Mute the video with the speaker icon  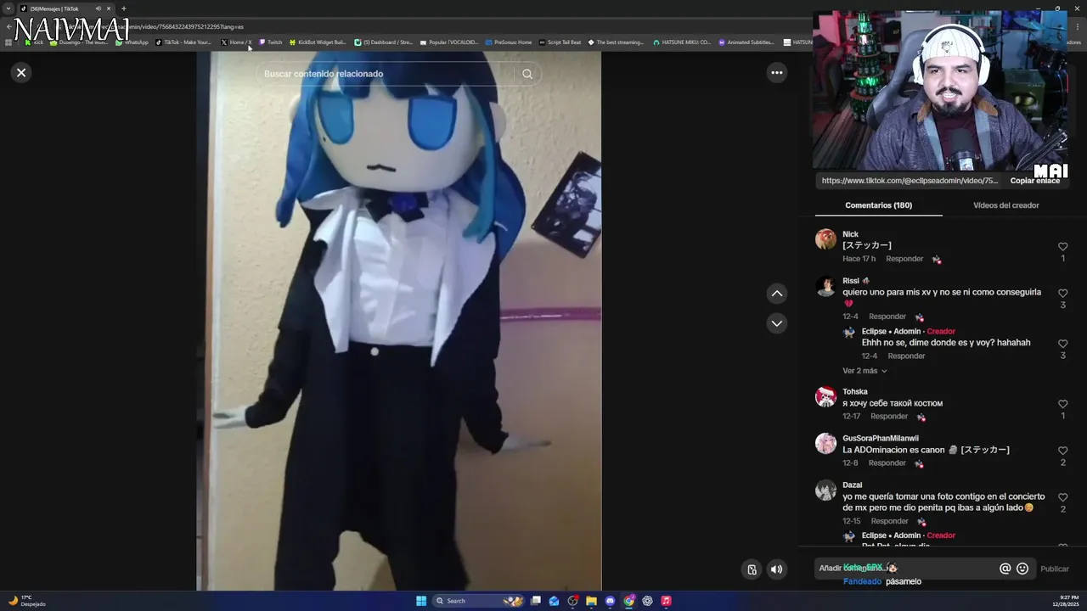pyautogui.click(x=776, y=569)
